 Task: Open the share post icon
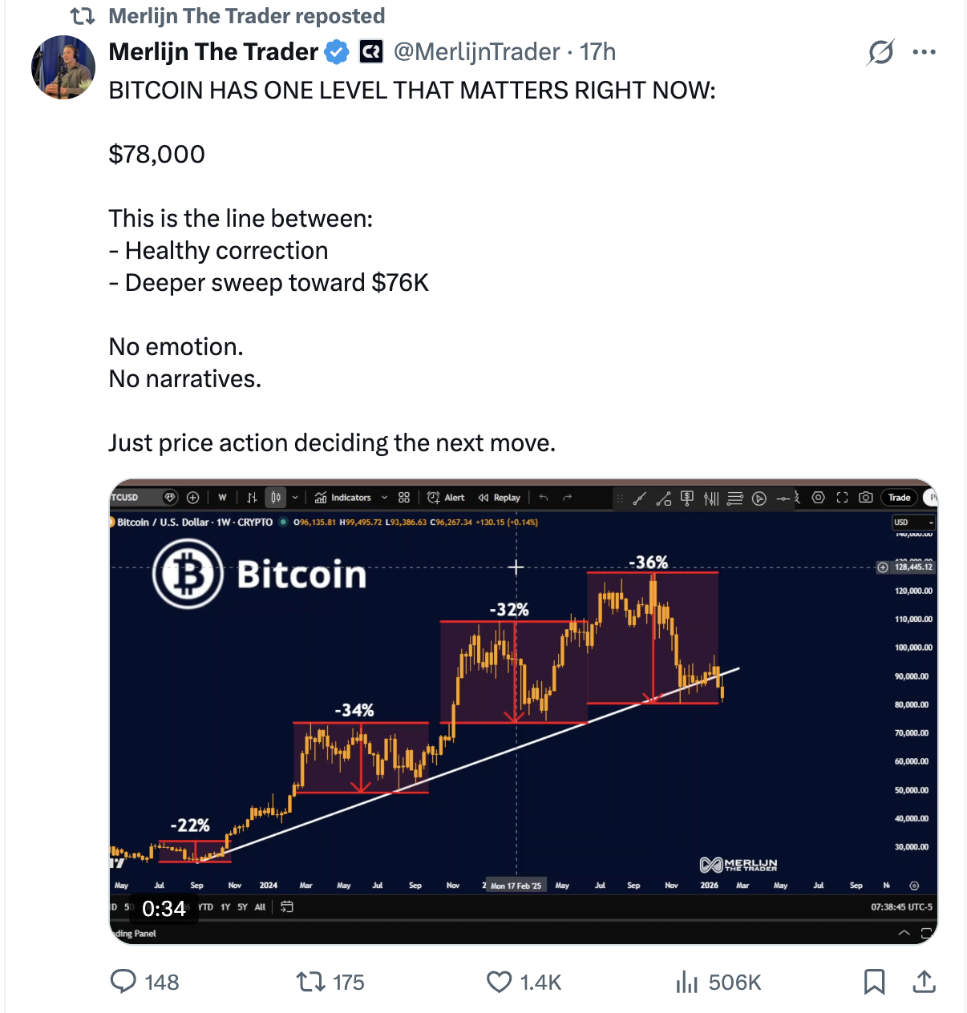[x=924, y=982]
